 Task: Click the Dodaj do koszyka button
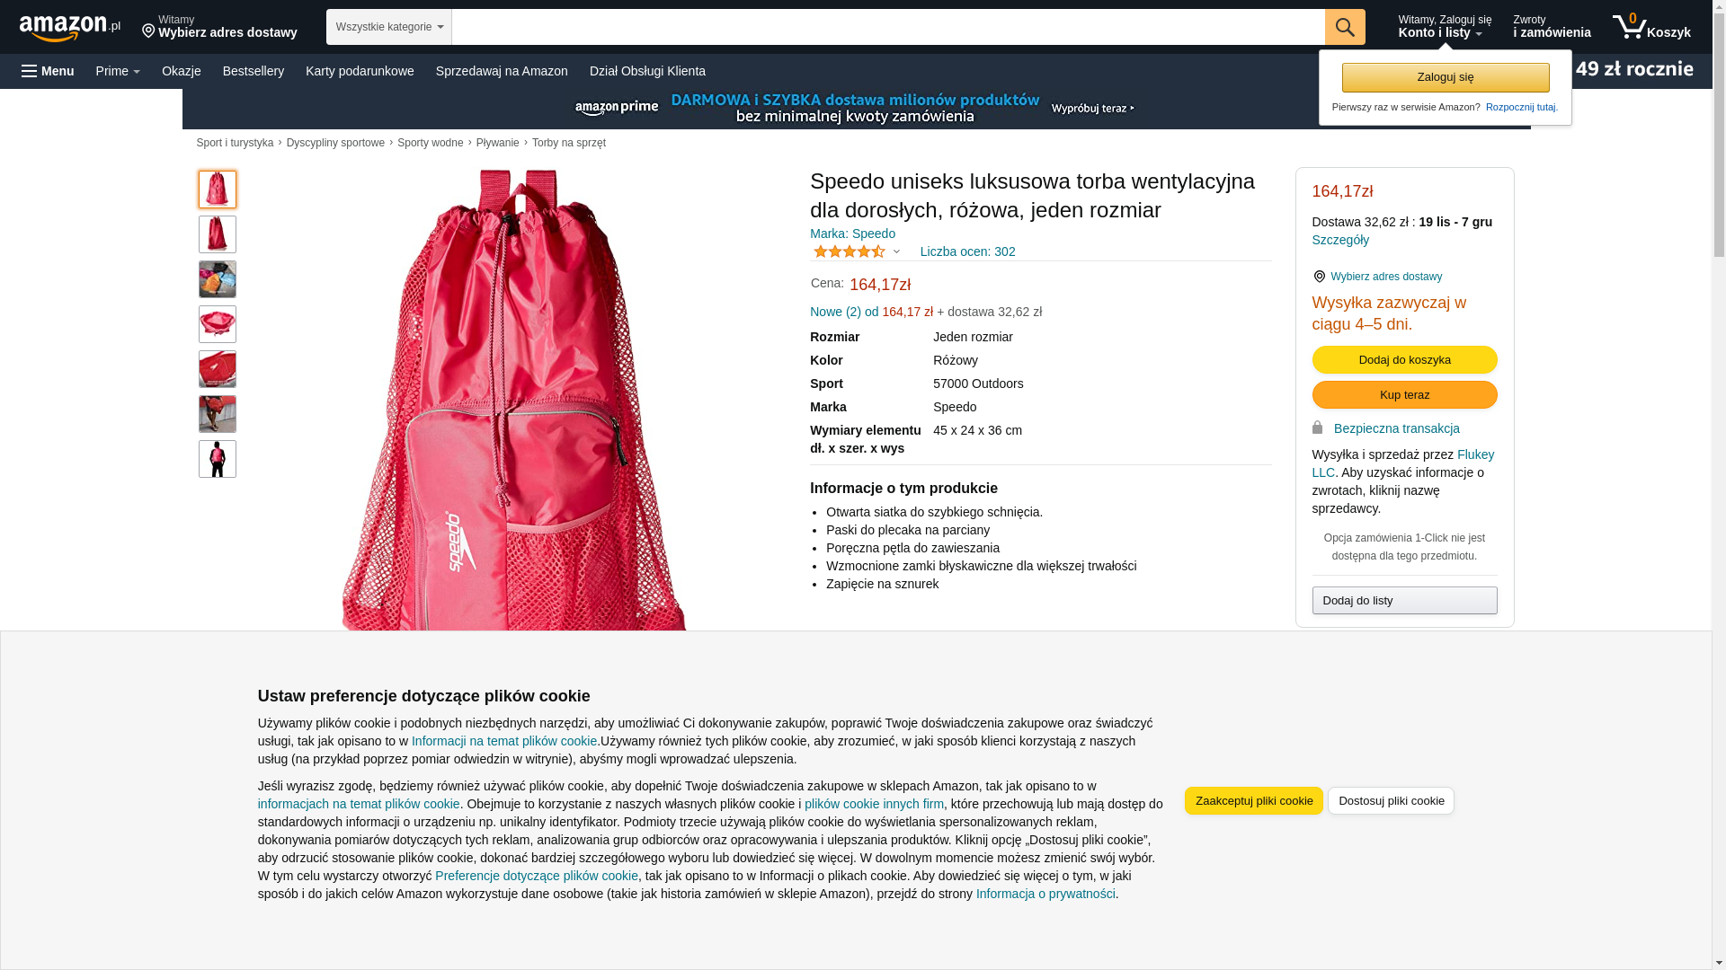click(x=1404, y=359)
